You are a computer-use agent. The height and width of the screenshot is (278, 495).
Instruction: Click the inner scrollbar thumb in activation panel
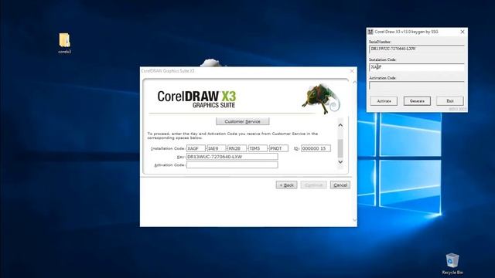340,148
